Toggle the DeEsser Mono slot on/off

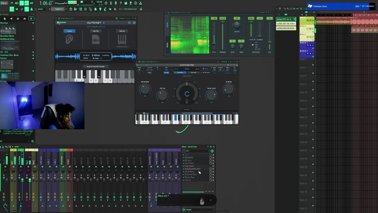click(x=213, y=177)
